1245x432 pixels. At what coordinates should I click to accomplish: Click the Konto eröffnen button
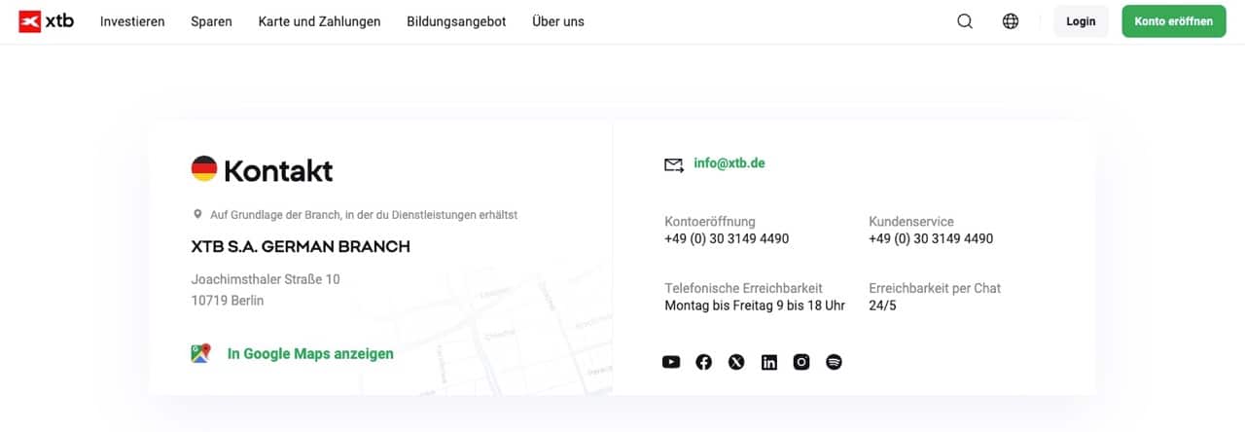1174,21
